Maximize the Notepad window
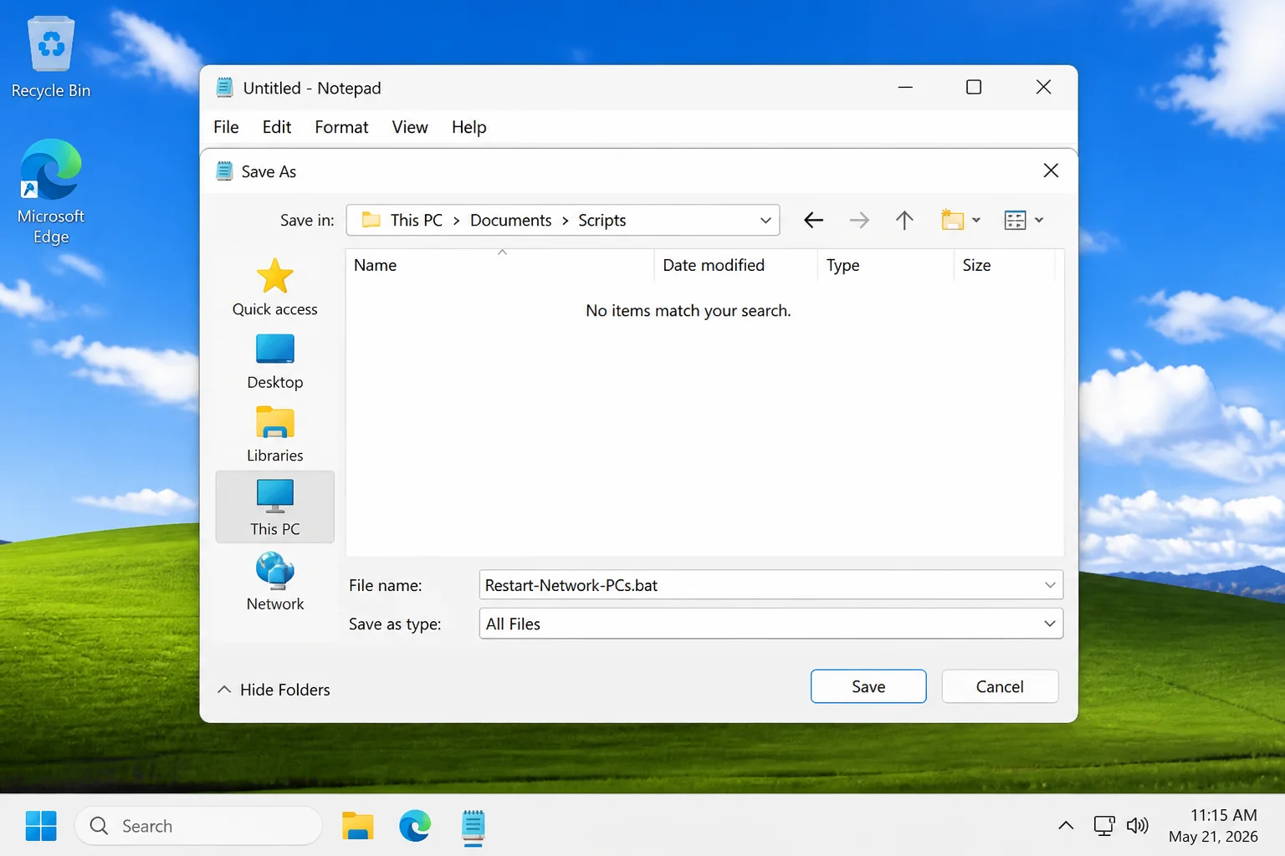This screenshot has height=856, width=1285. [x=974, y=87]
